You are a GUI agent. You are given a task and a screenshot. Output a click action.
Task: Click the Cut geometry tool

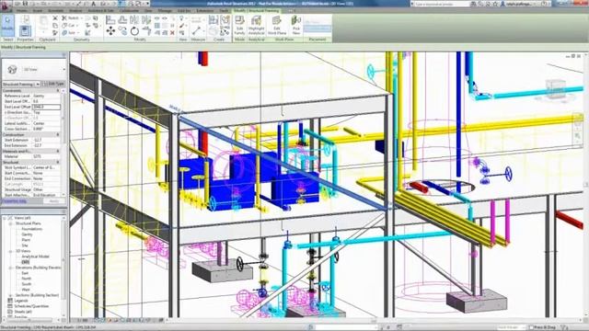tap(69, 26)
